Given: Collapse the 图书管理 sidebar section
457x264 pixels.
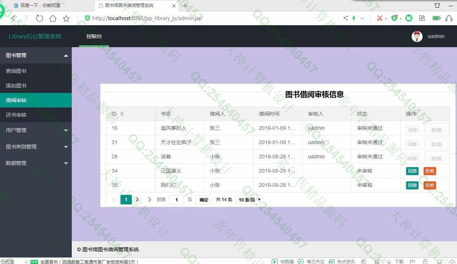Looking at the screenshot, I should pos(36,55).
